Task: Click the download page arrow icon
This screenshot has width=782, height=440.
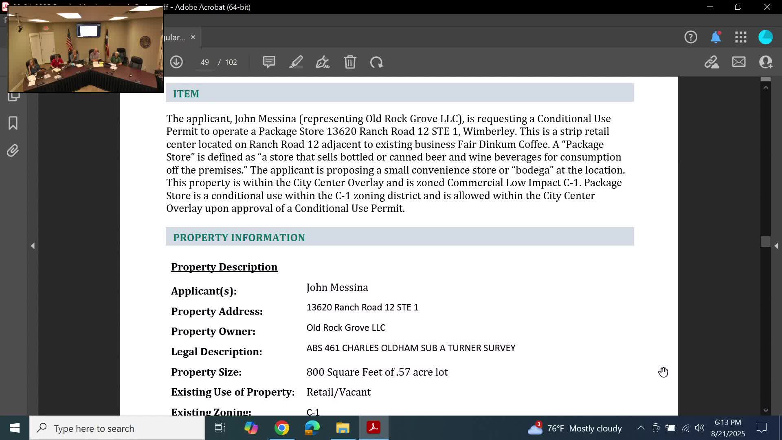Action: (x=176, y=62)
